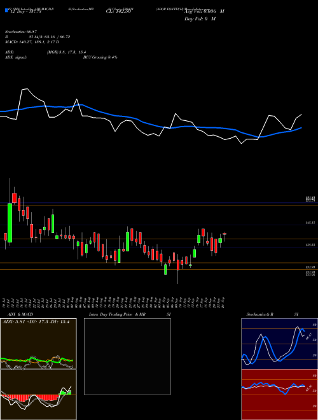Open the blue Stochastics chart panel
318x420 pixels.
(x=279, y=344)
